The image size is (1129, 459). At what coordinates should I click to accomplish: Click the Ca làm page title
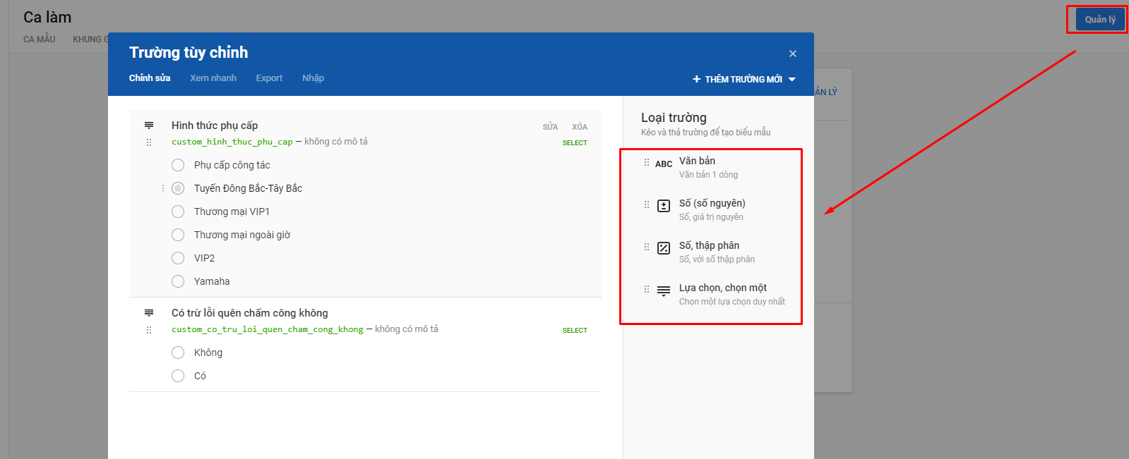pyautogui.click(x=47, y=18)
